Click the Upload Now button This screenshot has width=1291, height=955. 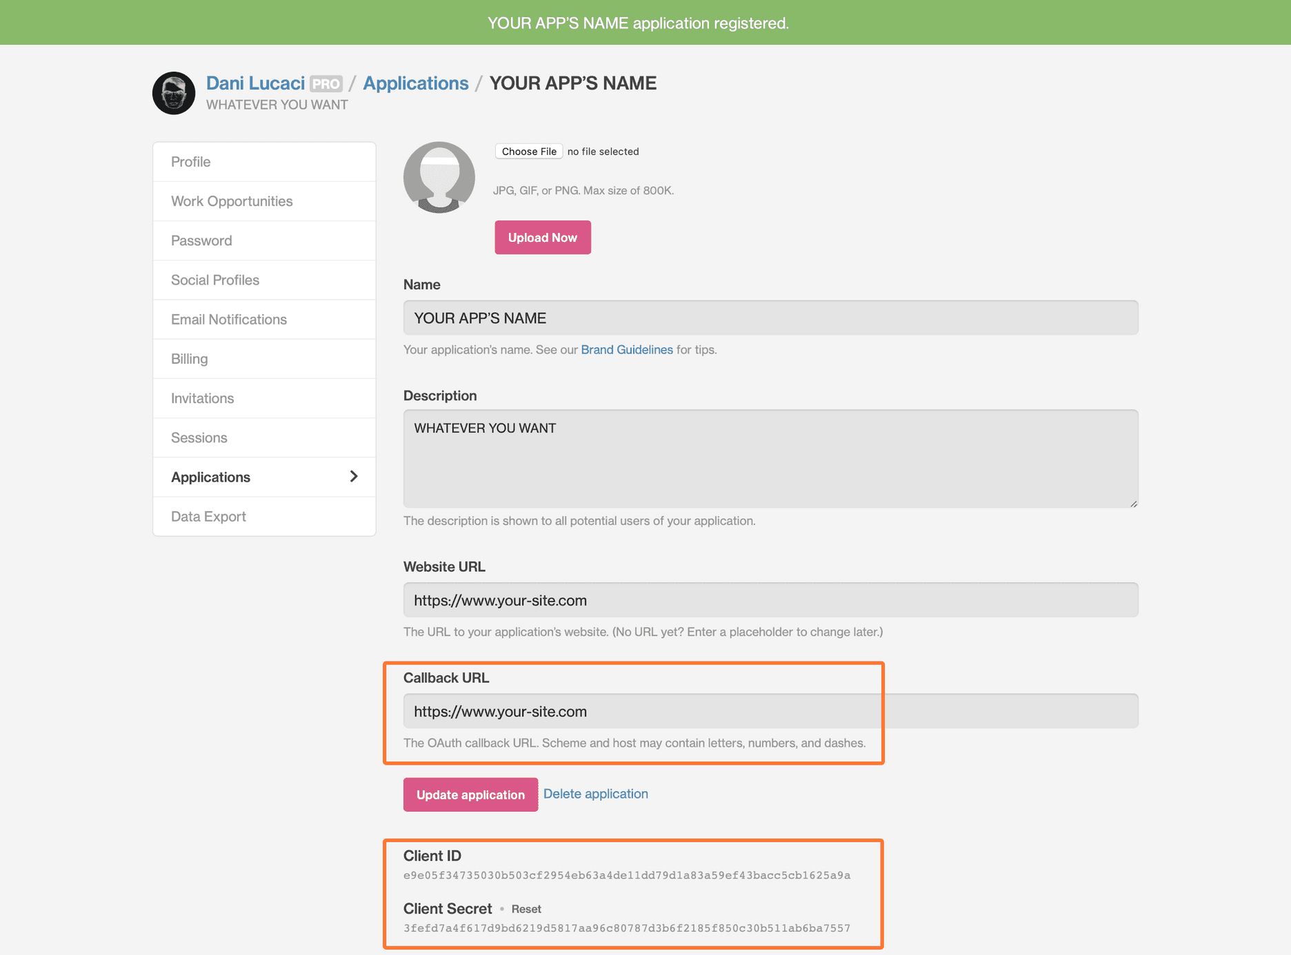542,237
